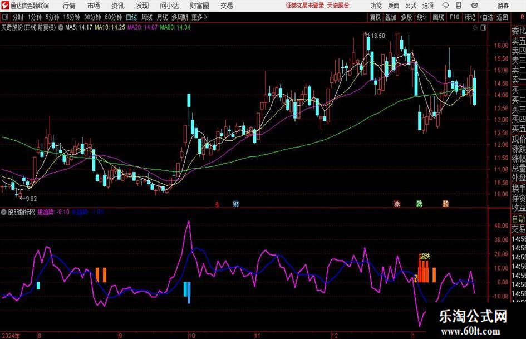Click the red R icon top right
The height and width of the screenshot is (339, 526).
tap(522, 17)
